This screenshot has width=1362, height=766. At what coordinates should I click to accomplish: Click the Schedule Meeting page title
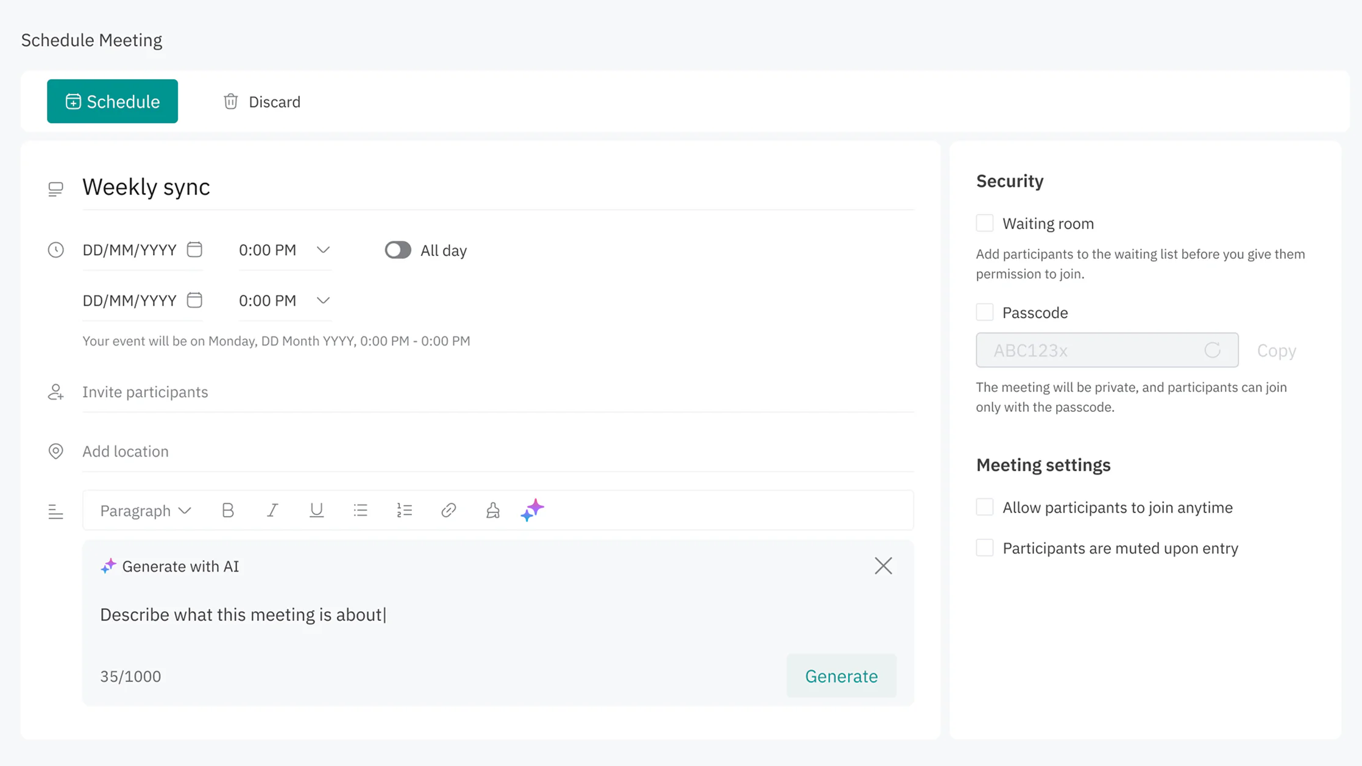(91, 40)
